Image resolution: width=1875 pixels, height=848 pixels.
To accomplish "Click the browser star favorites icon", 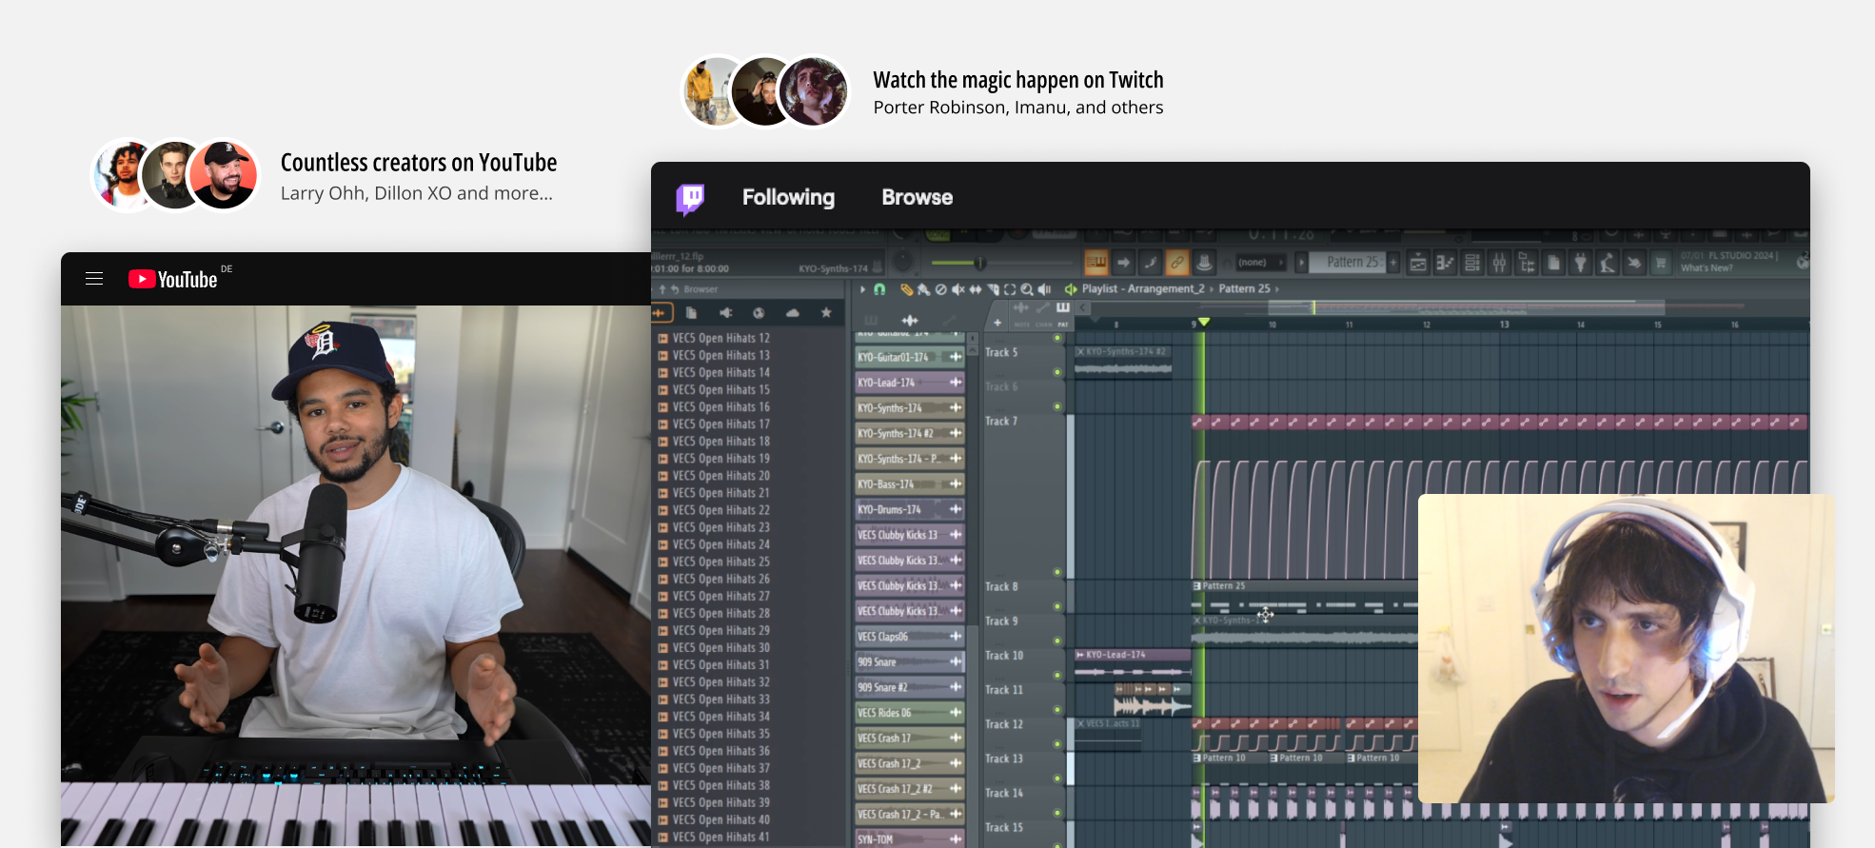I will point(826,312).
